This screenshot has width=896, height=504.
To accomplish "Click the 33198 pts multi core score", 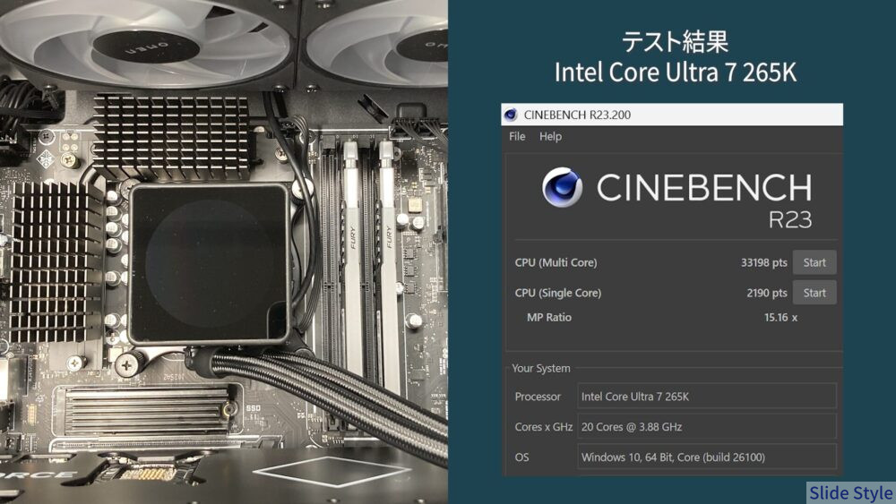I will [x=764, y=262].
